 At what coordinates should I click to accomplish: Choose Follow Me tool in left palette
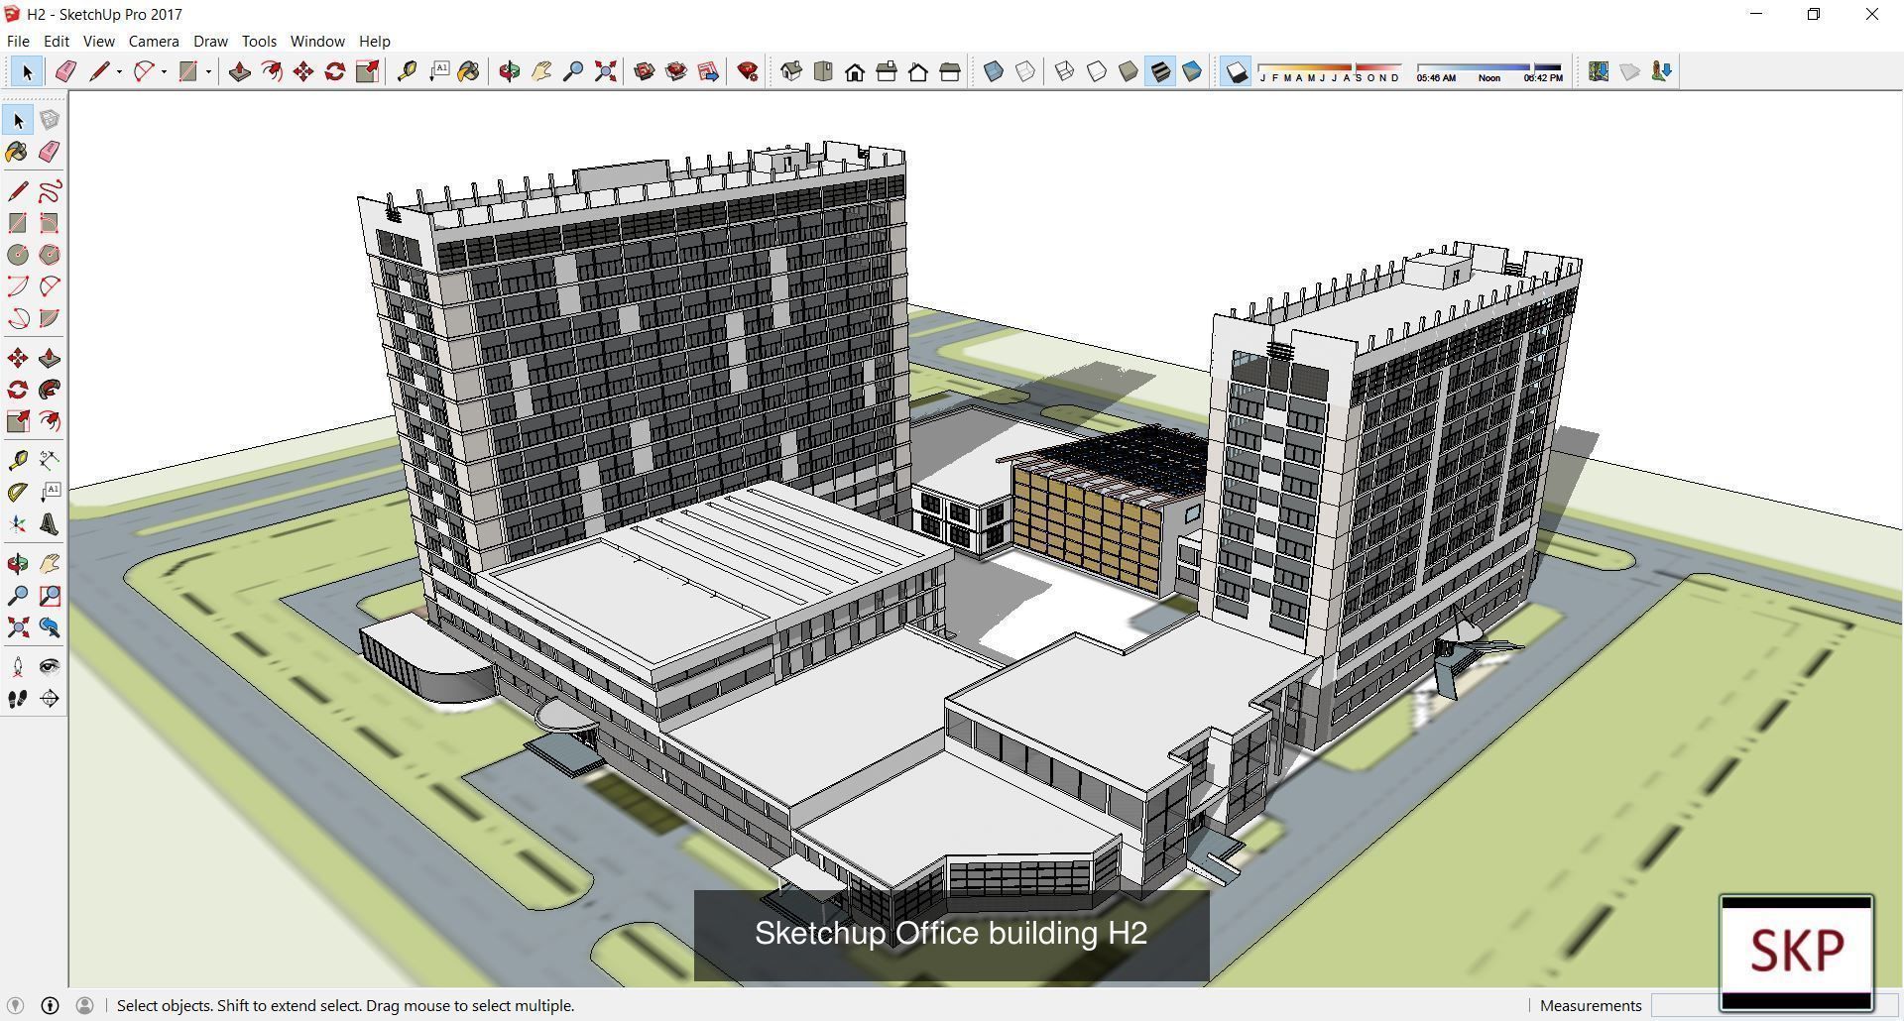(x=50, y=390)
